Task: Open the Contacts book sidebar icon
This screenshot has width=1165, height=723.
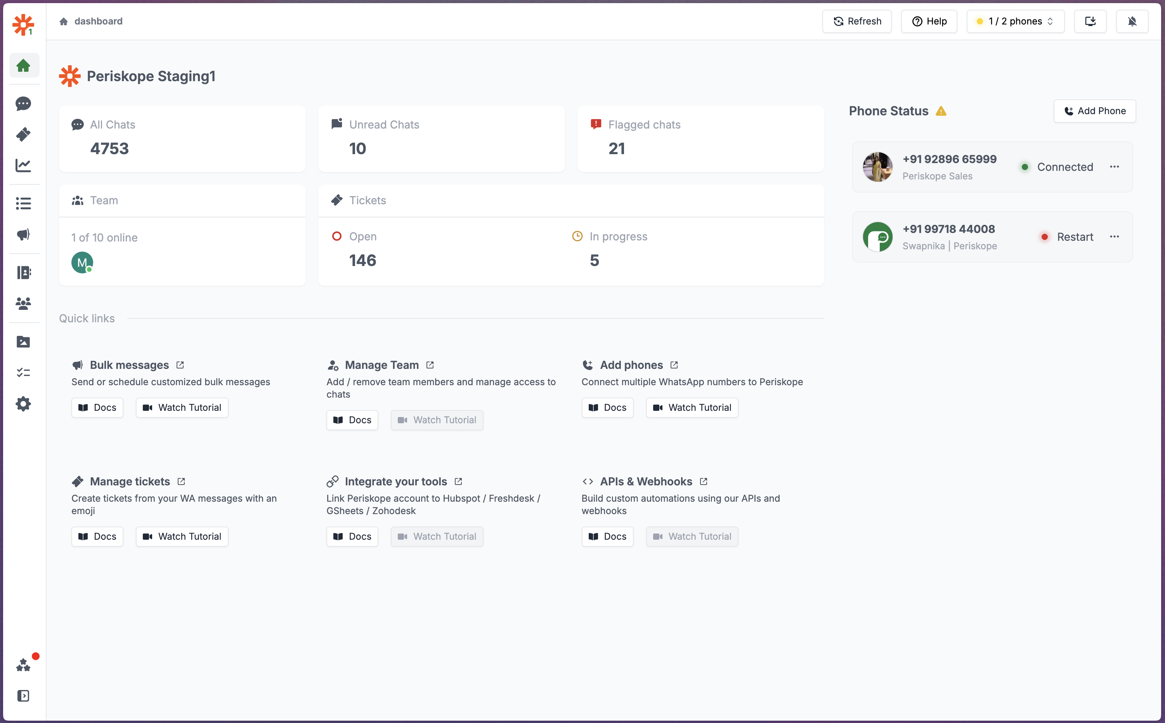Action: pos(23,273)
